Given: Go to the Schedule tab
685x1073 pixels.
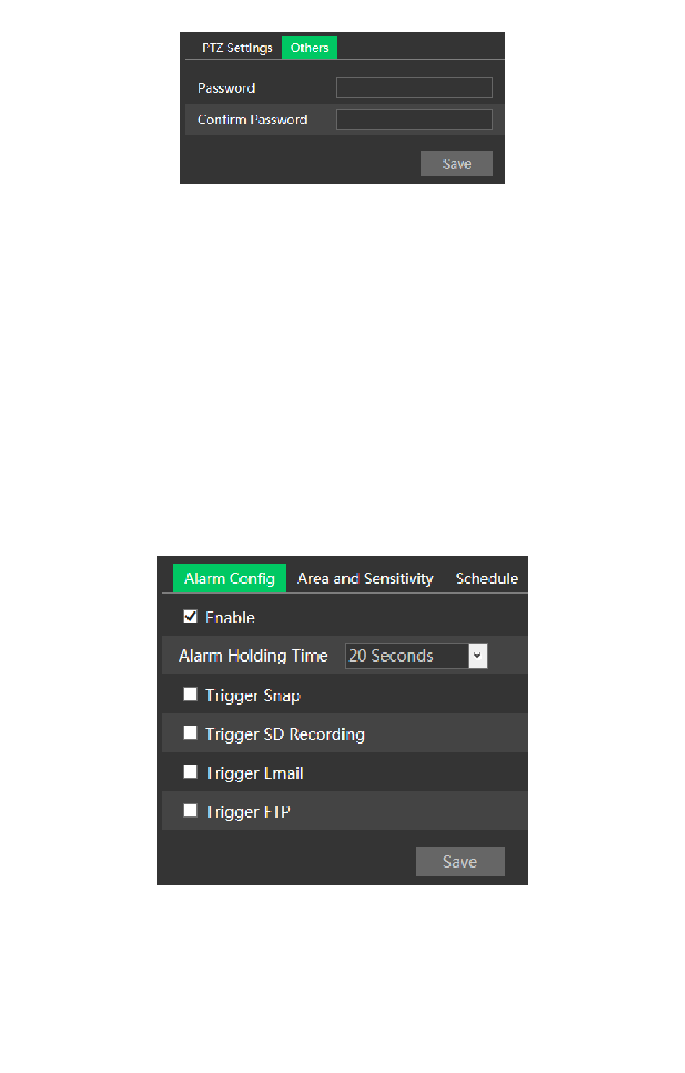Looking at the screenshot, I should (487, 579).
